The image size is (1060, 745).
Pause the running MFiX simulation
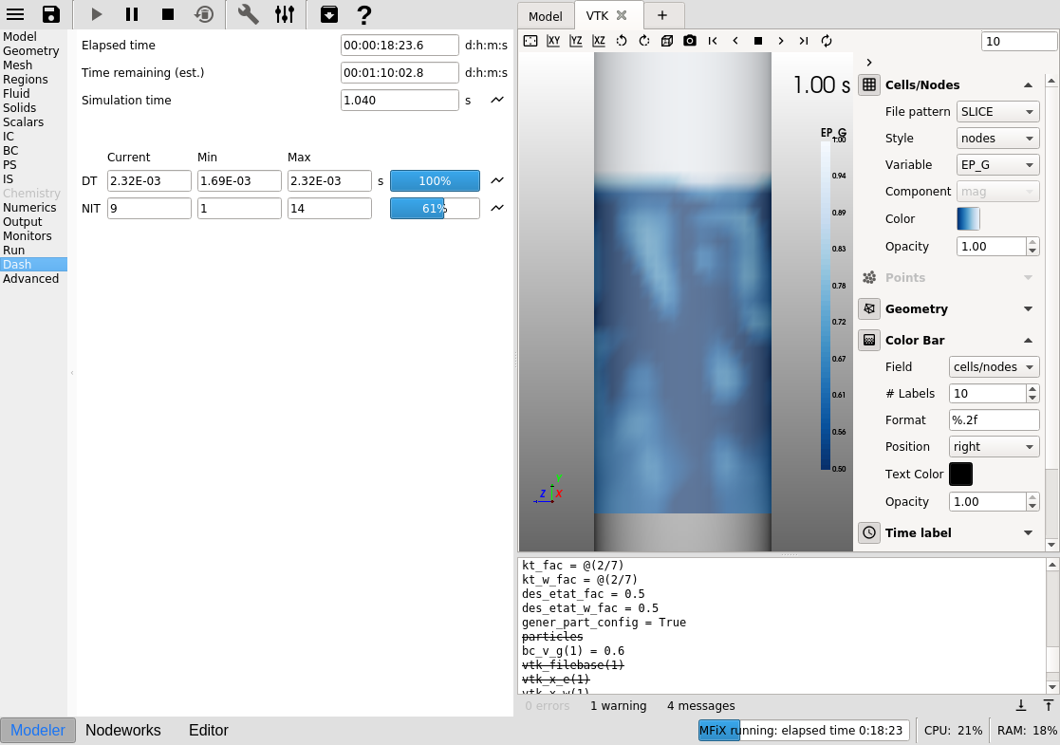(132, 14)
